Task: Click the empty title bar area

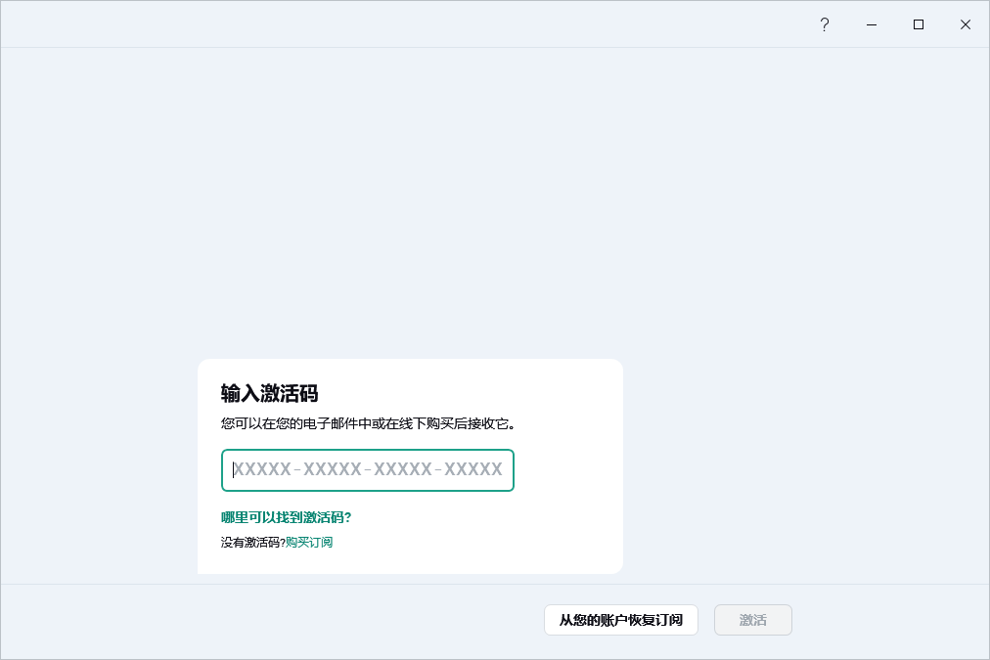Action: point(391,24)
